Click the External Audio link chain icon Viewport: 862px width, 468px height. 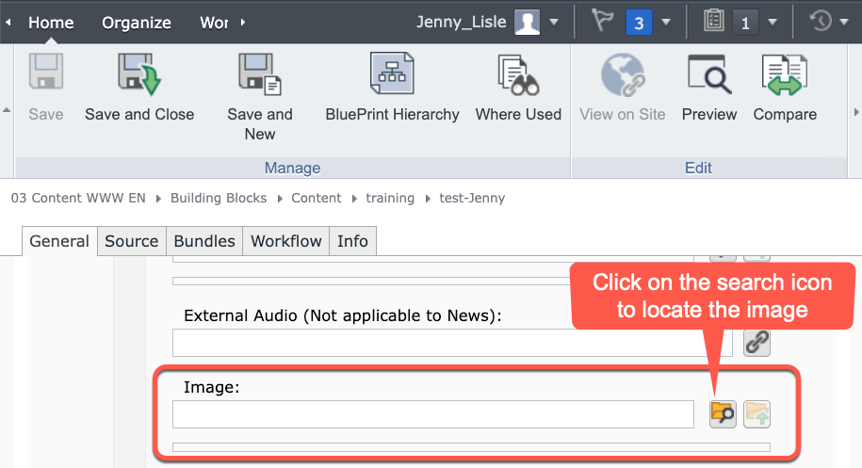tap(757, 343)
